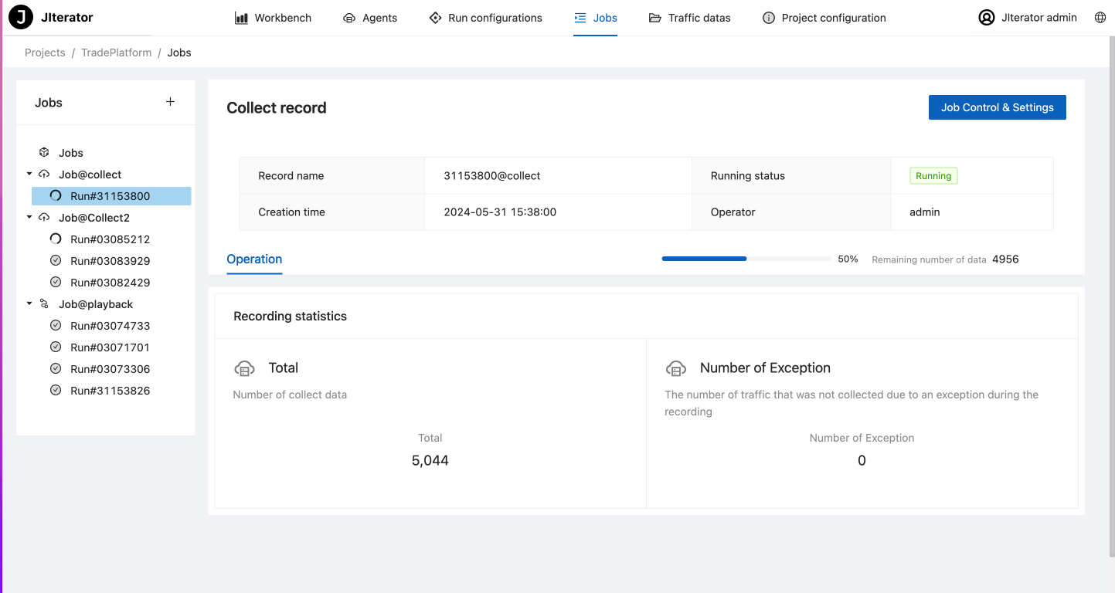Select the Jobs root tree item
The width and height of the screenshot is (1115, 593).
[x=71, y=153]
